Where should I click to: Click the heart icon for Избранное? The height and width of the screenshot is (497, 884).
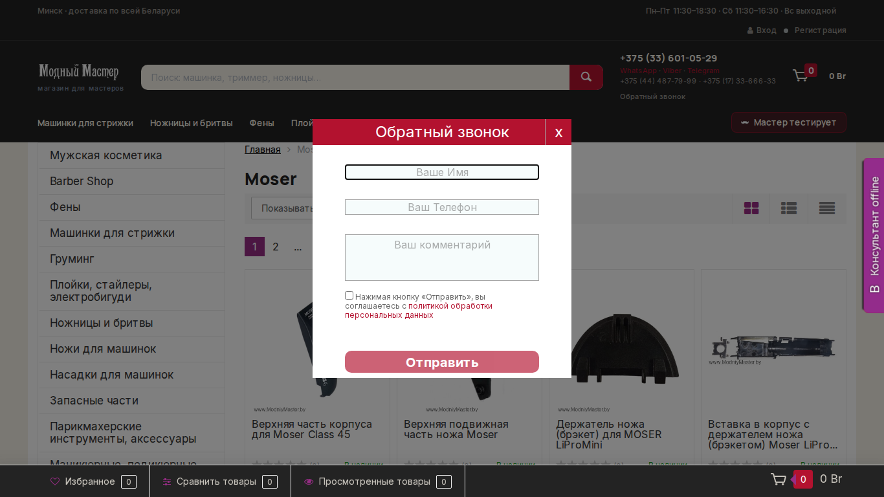[55, 481]
